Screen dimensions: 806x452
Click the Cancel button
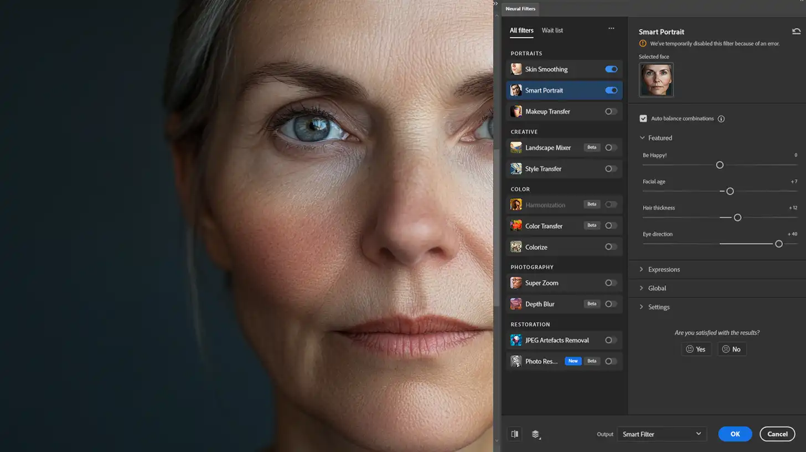click(777, 434)
